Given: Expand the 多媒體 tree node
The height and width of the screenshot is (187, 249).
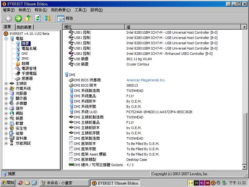Looking at the screenshot, I should pyautogui.click(x=6, y=103).
